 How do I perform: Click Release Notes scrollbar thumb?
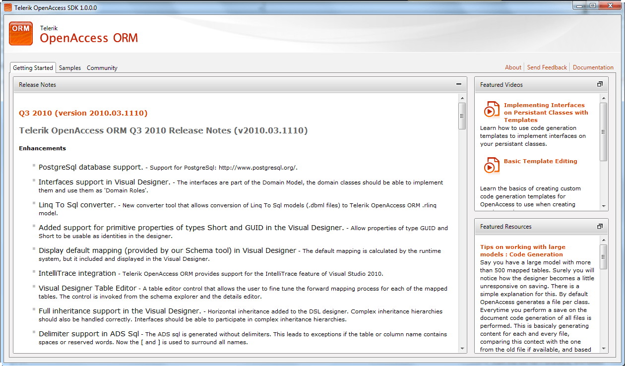coord(462,116)
